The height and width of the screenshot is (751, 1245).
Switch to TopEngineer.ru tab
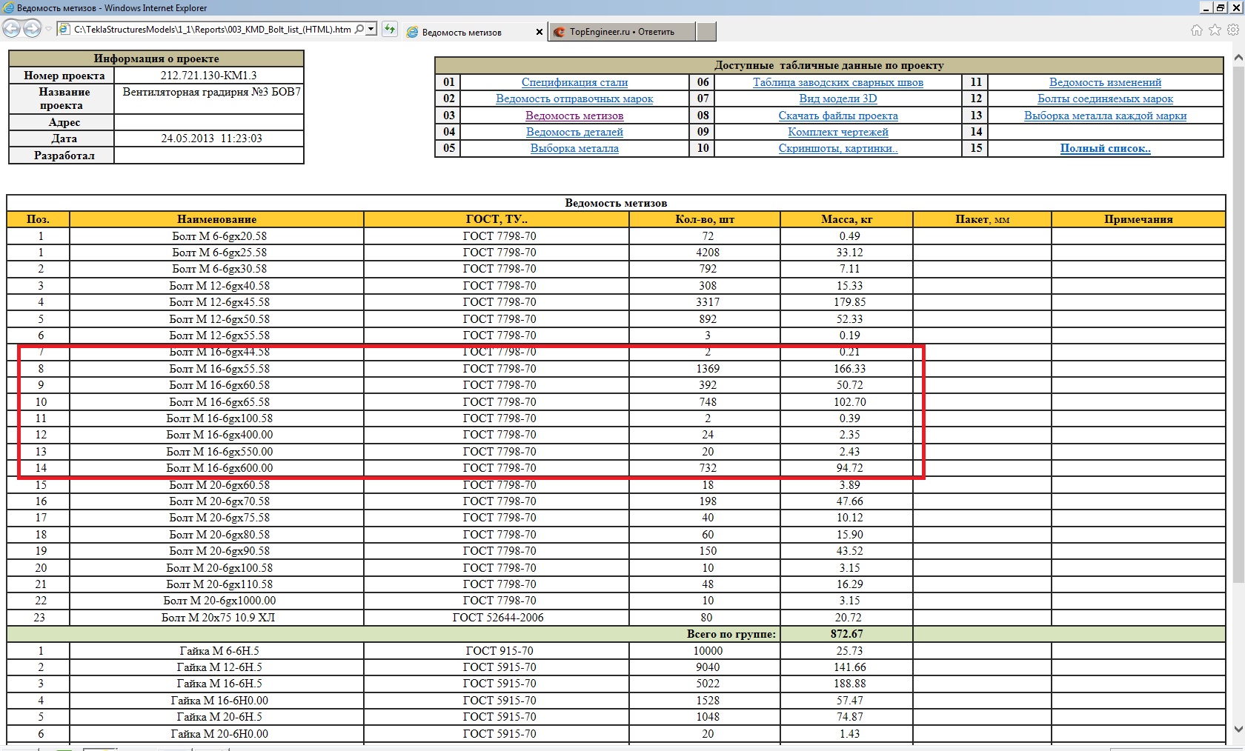621,32
